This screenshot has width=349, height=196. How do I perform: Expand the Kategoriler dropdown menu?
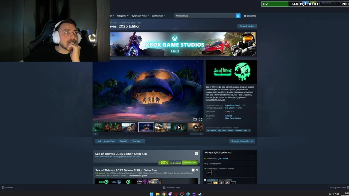pos(122,16)
